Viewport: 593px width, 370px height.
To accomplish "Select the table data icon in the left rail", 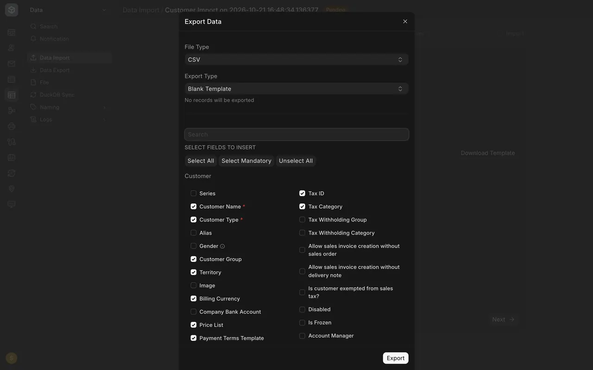I will click(12, 95).
